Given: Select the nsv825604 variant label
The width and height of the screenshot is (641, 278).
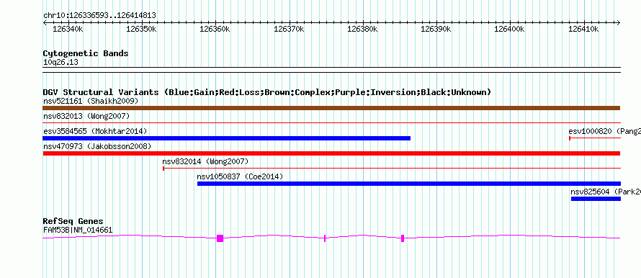Looking at the screenshot, I should 606,192.
